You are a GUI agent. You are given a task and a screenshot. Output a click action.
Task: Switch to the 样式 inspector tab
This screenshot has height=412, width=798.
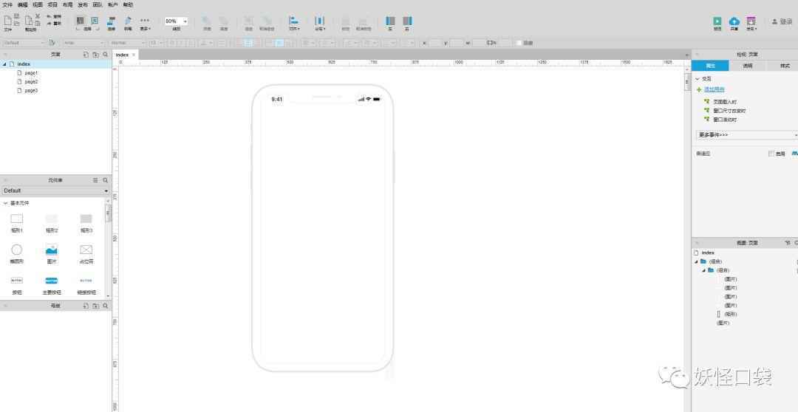[785, 66]
